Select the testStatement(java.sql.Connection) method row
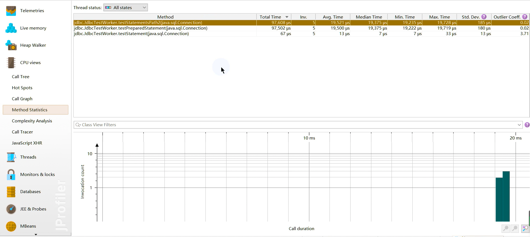530x237 pixels. coord(301,34)
